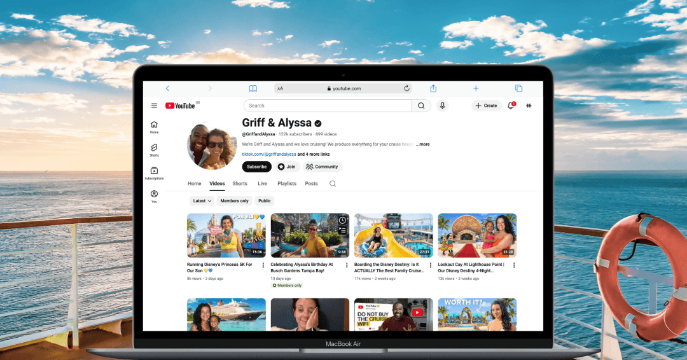Viewport: 687px width, 360px height.
Task: Expand channel description with ...more
Action: click(423, 144)
